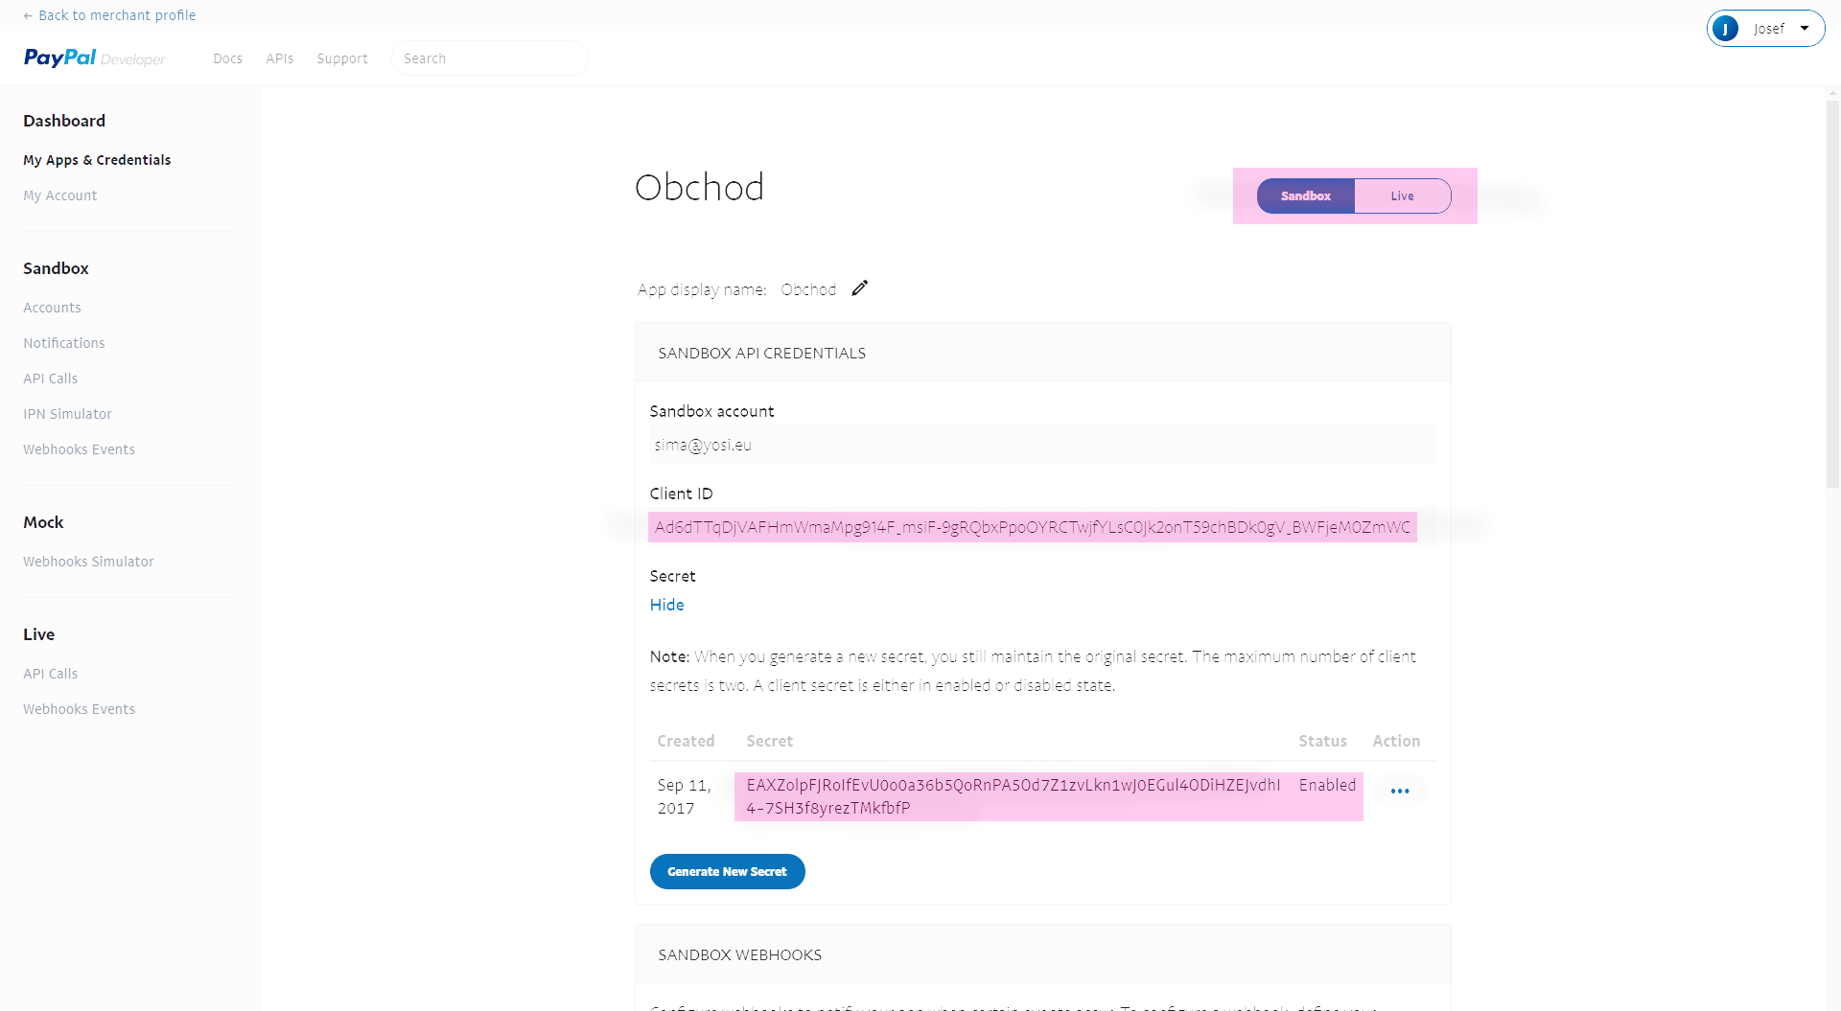Screen dimensions: 1841x1011
Task: Select the Client ID string
Action: (x=1033, y=527)
